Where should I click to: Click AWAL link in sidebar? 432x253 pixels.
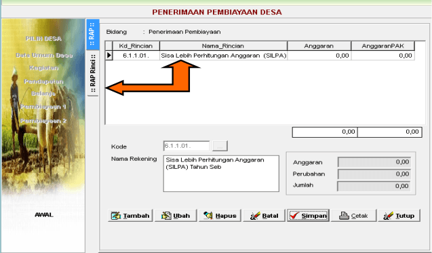tap(44, 215)
